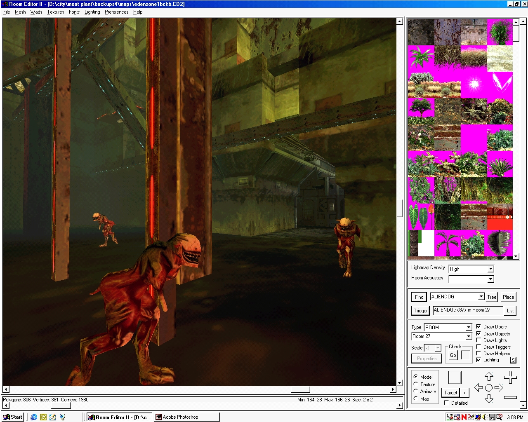Image resolution: width=528 pixels, height=422 pixels.
Task: Click the blank color swatch beside Go
Action: point(465,355)
